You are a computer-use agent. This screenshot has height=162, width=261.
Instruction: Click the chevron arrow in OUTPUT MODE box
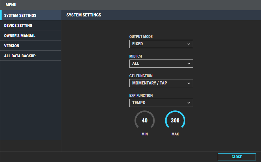[189, 44]
